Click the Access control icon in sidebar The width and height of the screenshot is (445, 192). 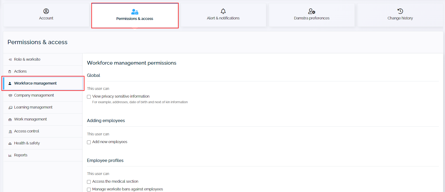point(10,131)
